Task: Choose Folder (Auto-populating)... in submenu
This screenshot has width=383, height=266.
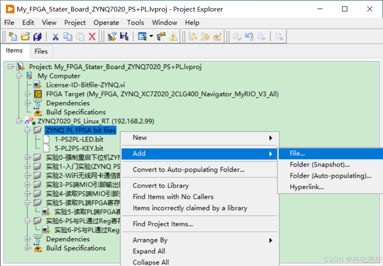Action: (331, 176)
